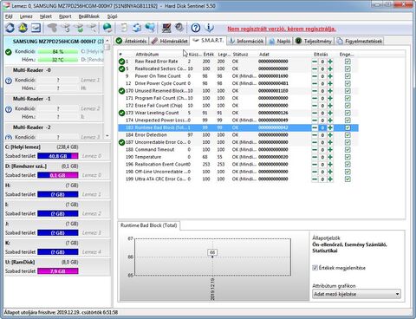
Task: Switch to the Hőmérséklet tab
Action: [170, 41]
